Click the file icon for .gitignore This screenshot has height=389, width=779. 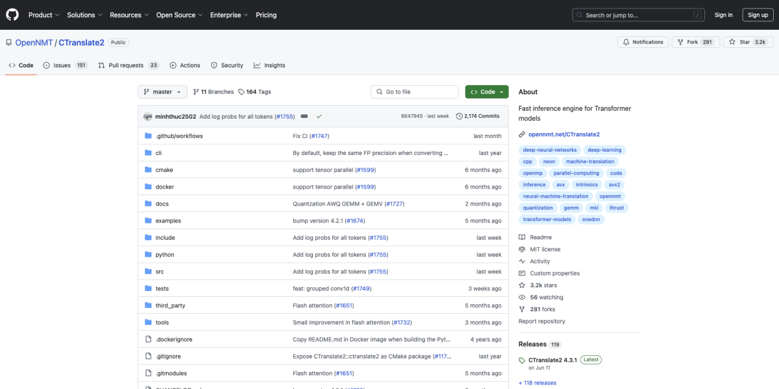(x=148, y=356)
